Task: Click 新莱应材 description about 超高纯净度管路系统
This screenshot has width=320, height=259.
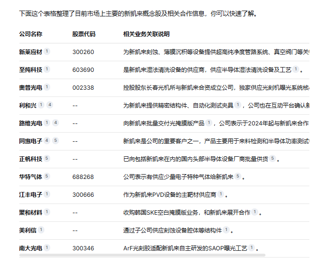Action: pos(216,52)
